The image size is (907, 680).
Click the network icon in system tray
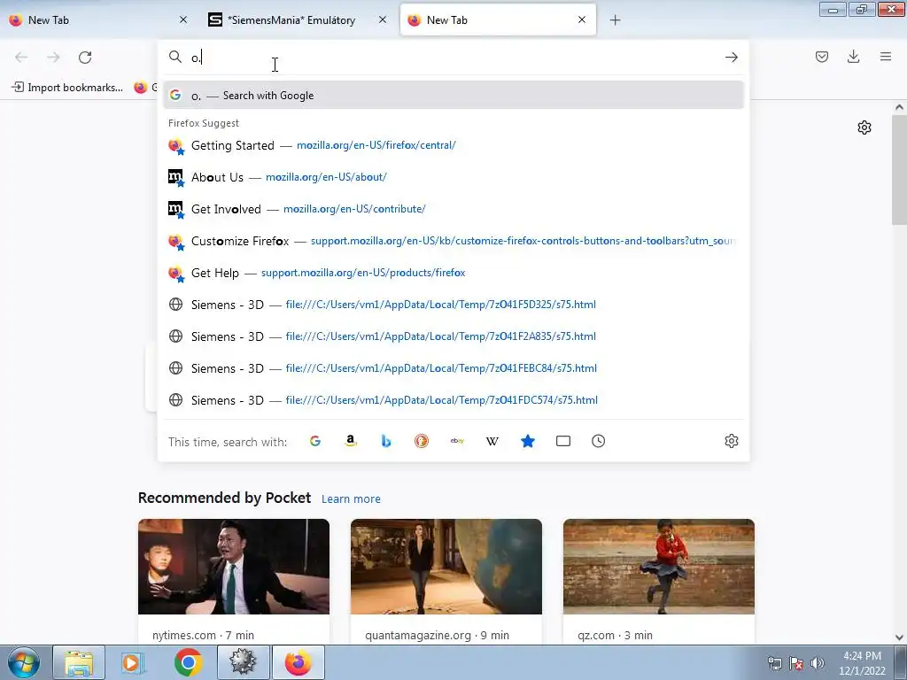[774, 663]
